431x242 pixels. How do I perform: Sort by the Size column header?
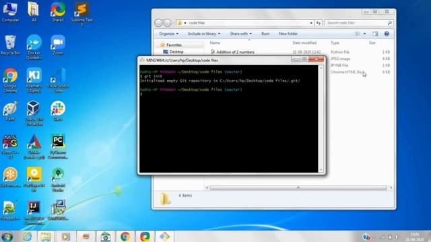pyautogui.click(x=372, y=43)
